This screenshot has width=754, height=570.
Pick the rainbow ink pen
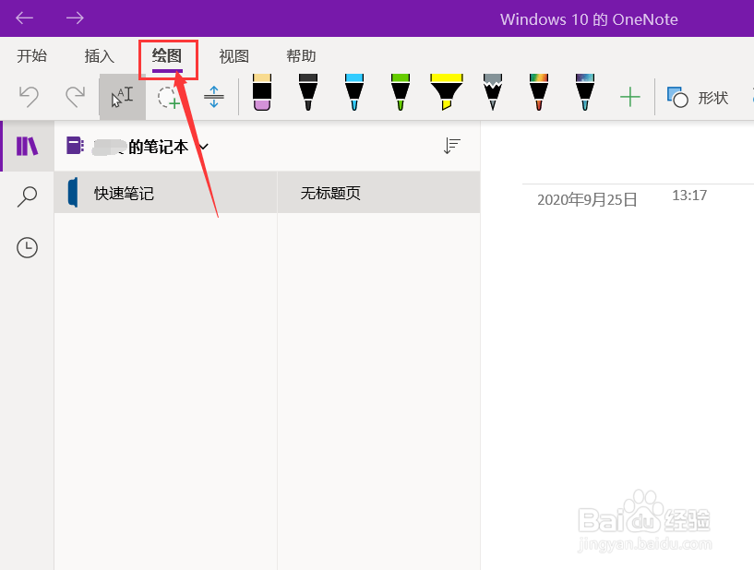tap(539, 92)
